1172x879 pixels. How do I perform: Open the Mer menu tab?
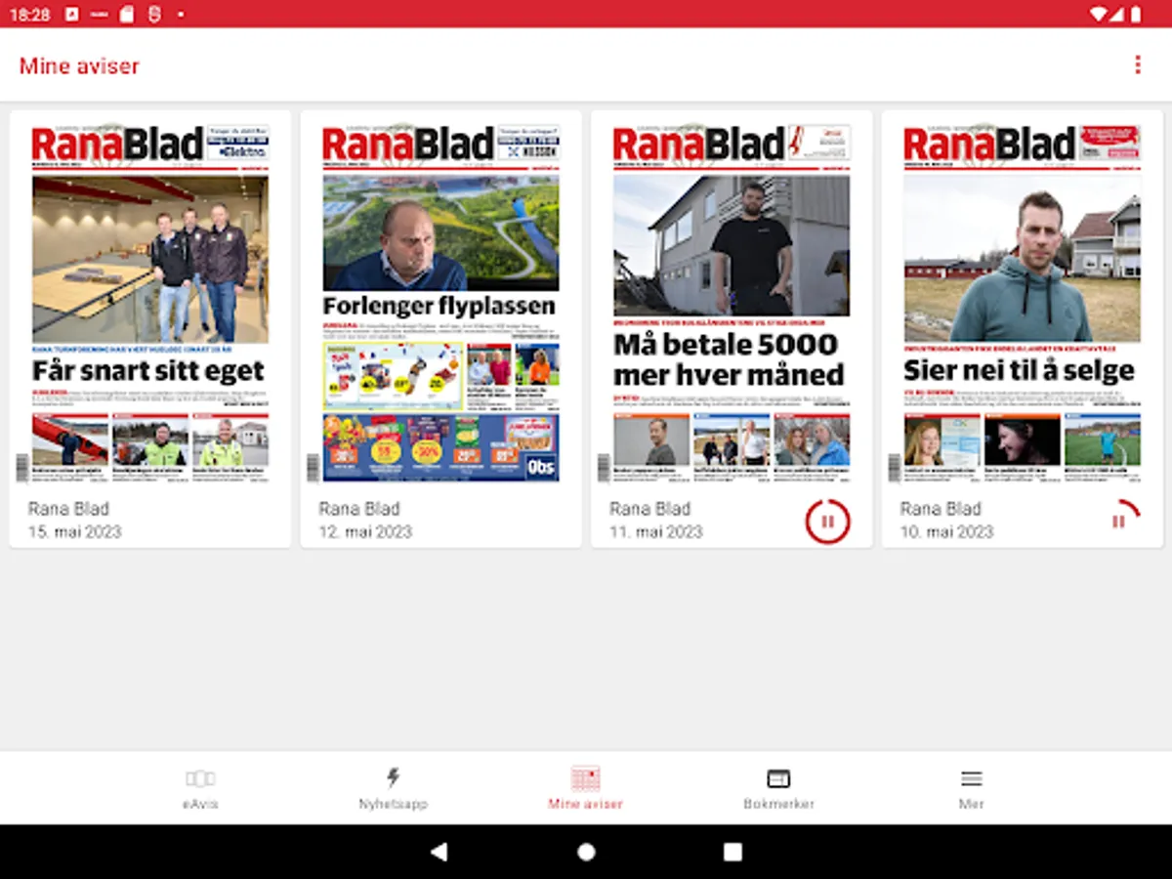point(971,789)
